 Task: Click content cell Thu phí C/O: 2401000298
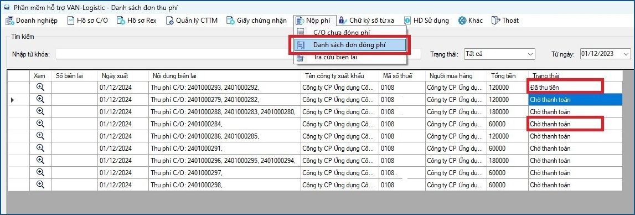tap(224, 185)
